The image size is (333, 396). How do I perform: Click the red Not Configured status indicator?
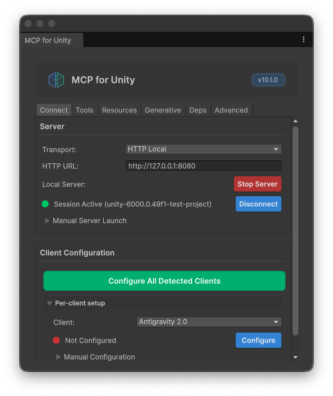coord(56,340)
